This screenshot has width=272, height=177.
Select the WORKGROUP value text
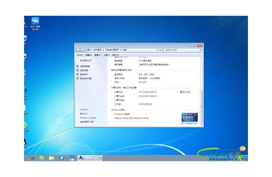pos(145,104)
